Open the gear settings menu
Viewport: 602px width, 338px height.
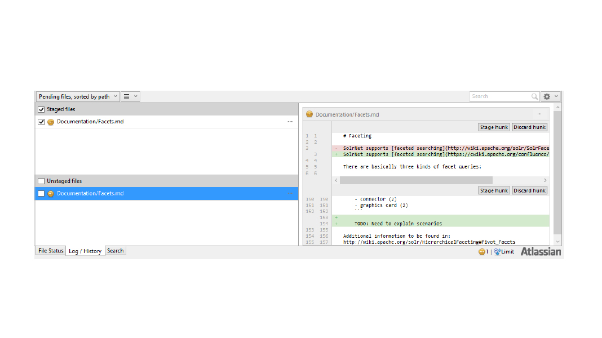(547, 97)
